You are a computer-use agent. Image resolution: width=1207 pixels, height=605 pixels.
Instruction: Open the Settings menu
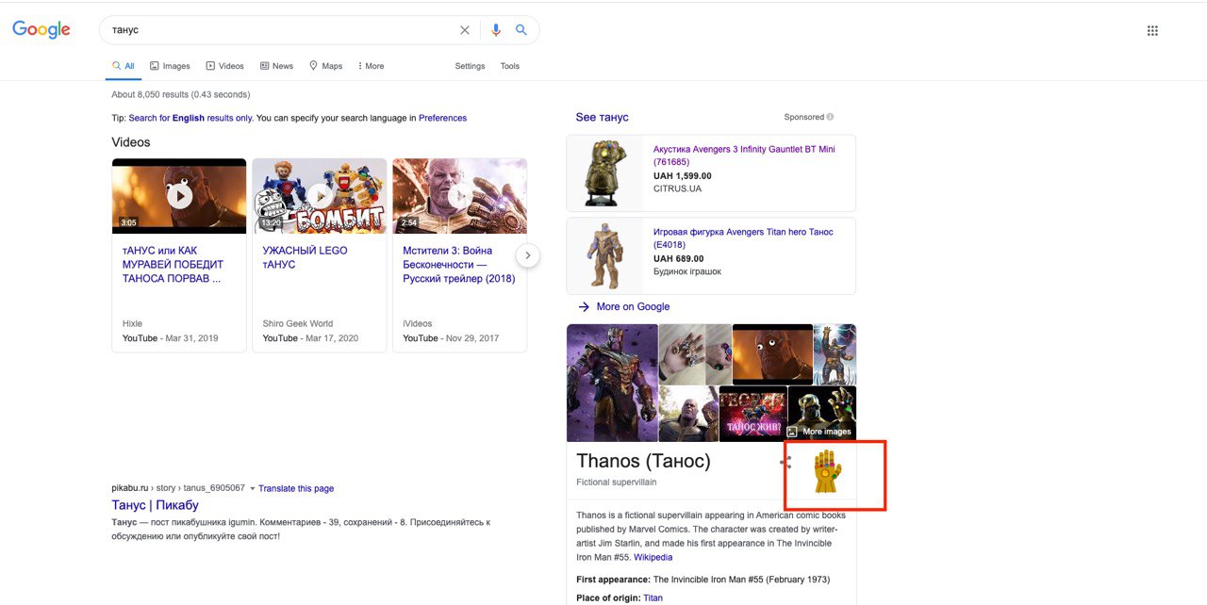click(470, 66)
